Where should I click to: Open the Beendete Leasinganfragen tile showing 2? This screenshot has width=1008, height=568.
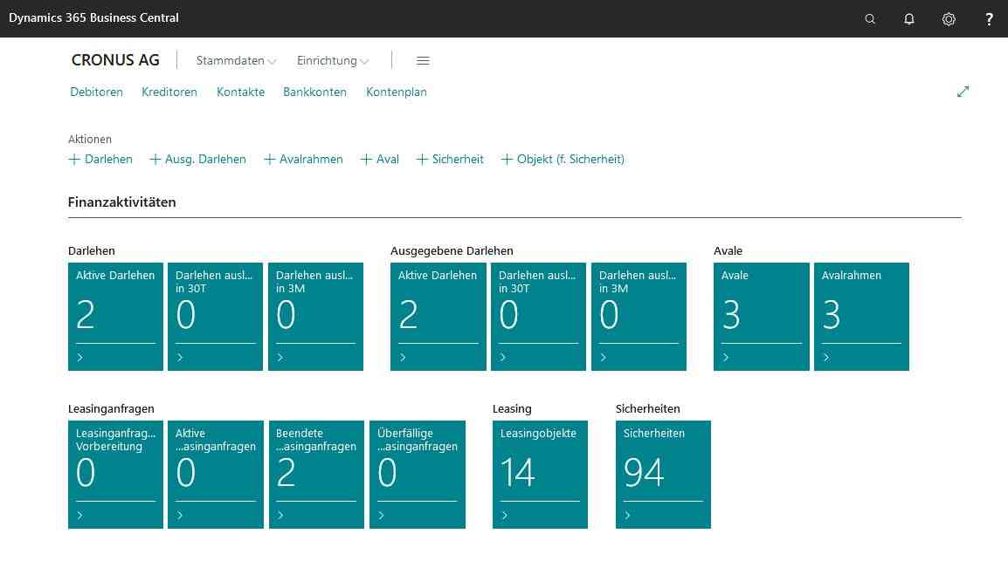pyautogui.click(x=316, y=474)
